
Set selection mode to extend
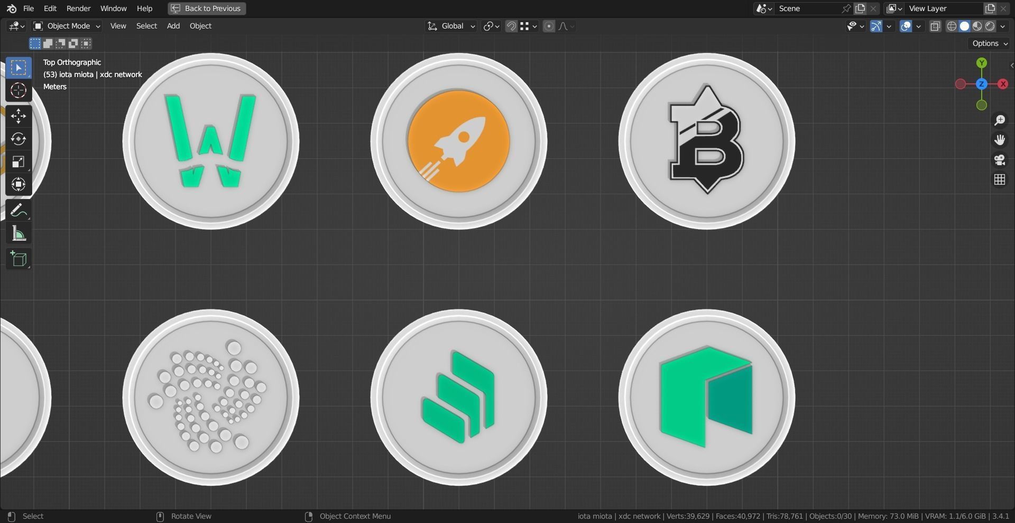coord(48,43)
